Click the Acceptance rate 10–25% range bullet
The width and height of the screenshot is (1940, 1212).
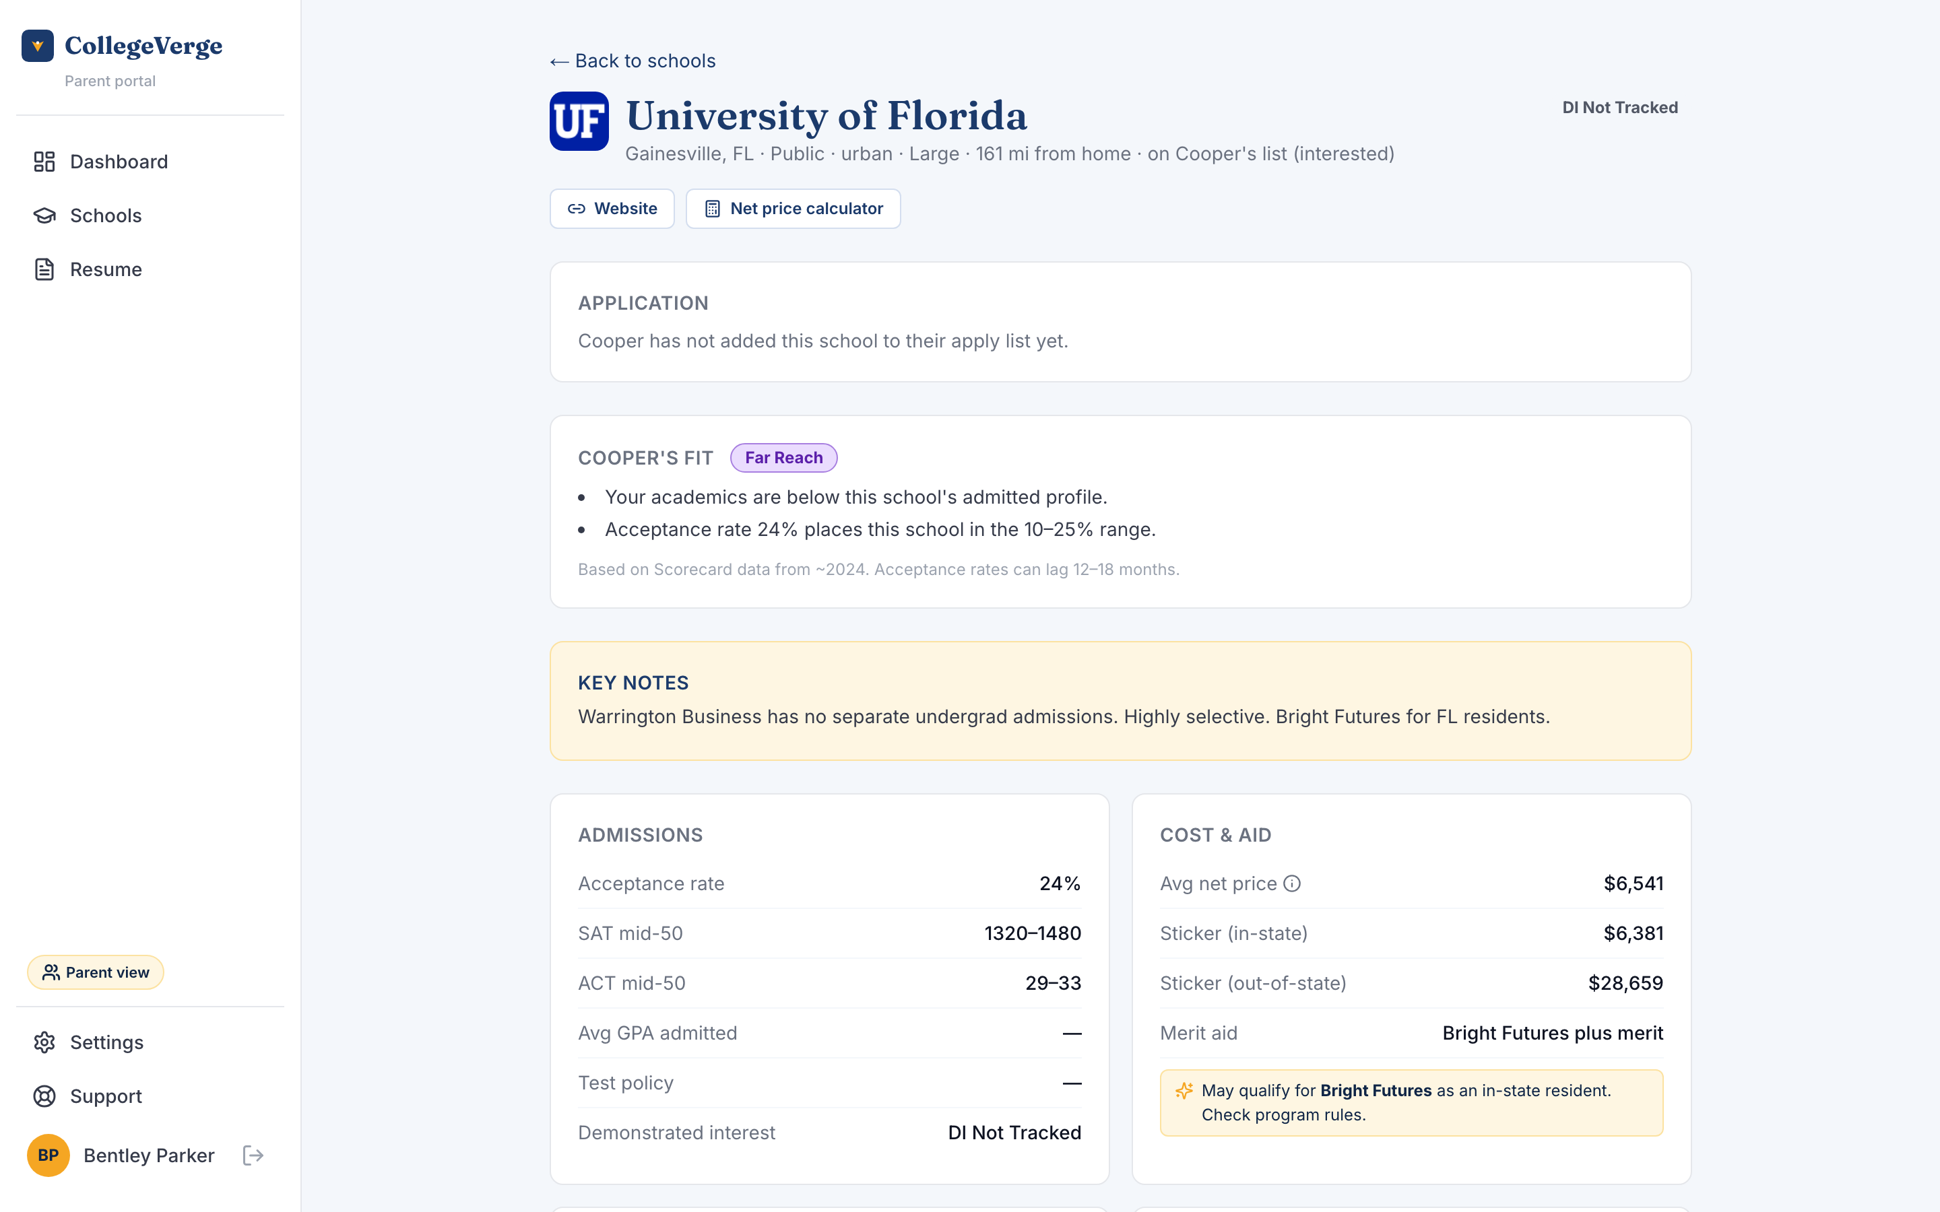[880, 529]
